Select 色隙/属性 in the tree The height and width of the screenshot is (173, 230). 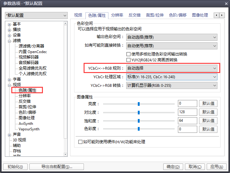tap(28, 90)
